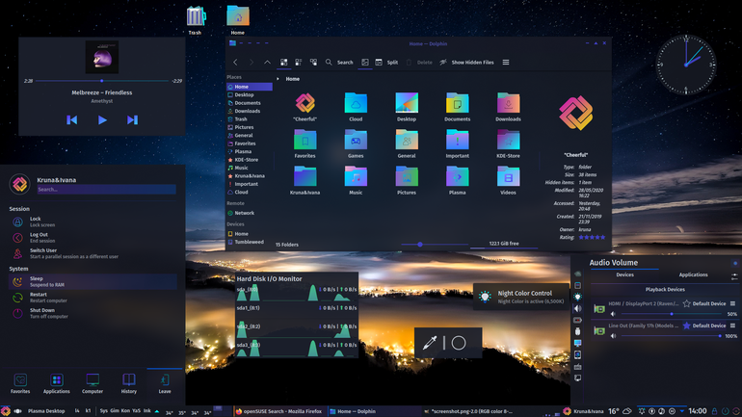The image size is (742, 417).
Task: Switch to Applications tab in Audio Volume
Action: click(x=693, y=274)
